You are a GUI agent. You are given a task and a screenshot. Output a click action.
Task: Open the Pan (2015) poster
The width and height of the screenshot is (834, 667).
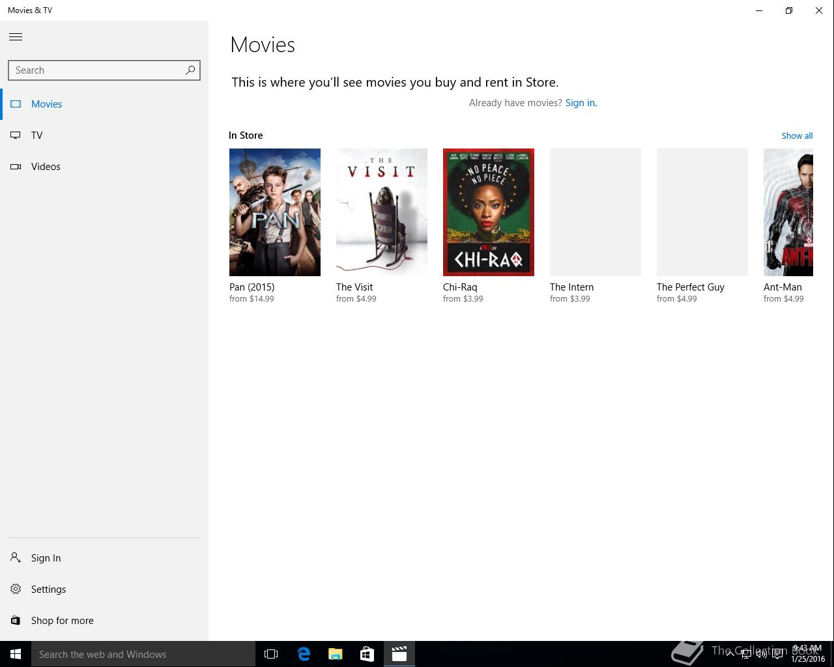point(275,212)
